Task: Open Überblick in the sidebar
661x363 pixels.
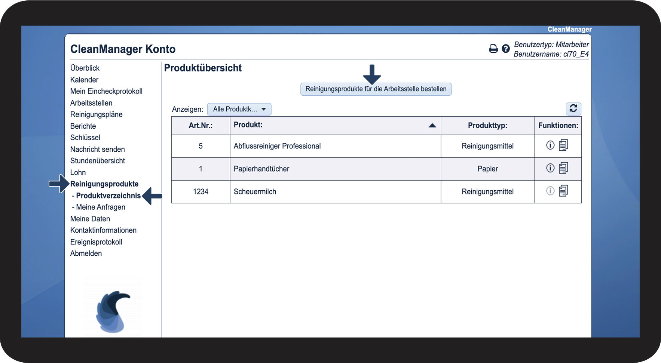Action: (x=85, y=68)
